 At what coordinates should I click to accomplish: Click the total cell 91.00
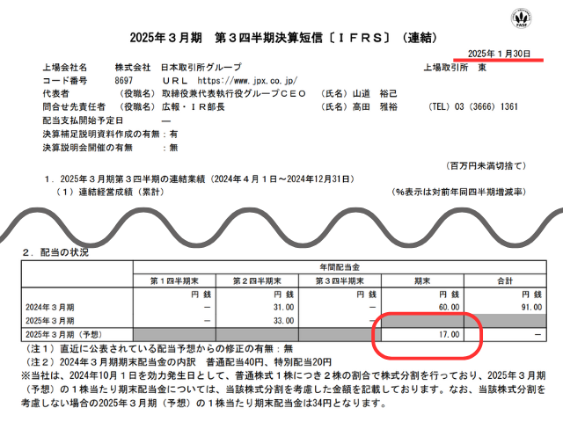point(531,308)
